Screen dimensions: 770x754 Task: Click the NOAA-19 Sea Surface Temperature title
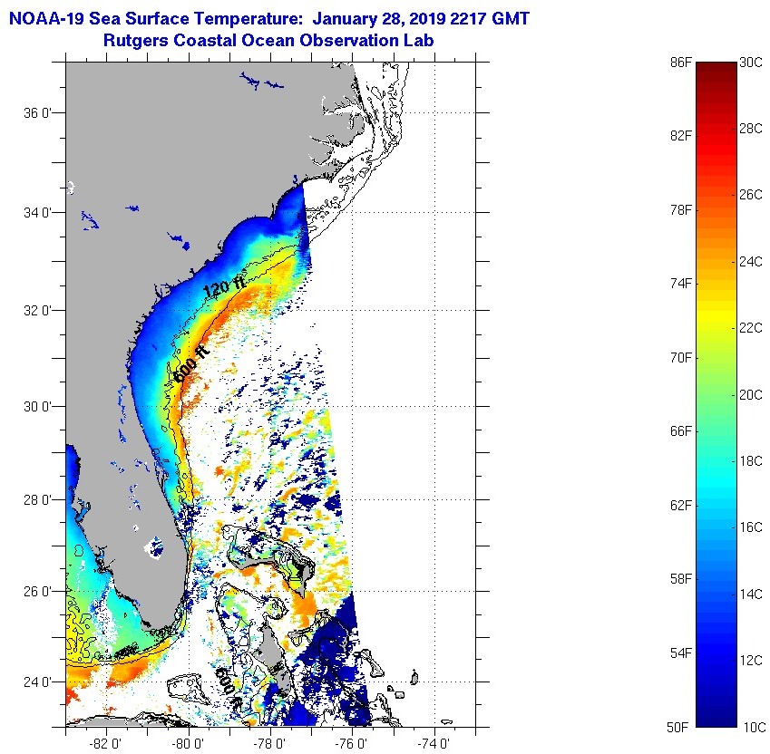point(268,16)
